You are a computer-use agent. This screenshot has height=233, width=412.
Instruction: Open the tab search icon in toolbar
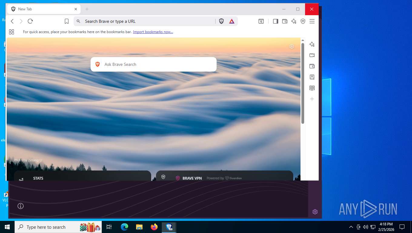tap(261, 21)
